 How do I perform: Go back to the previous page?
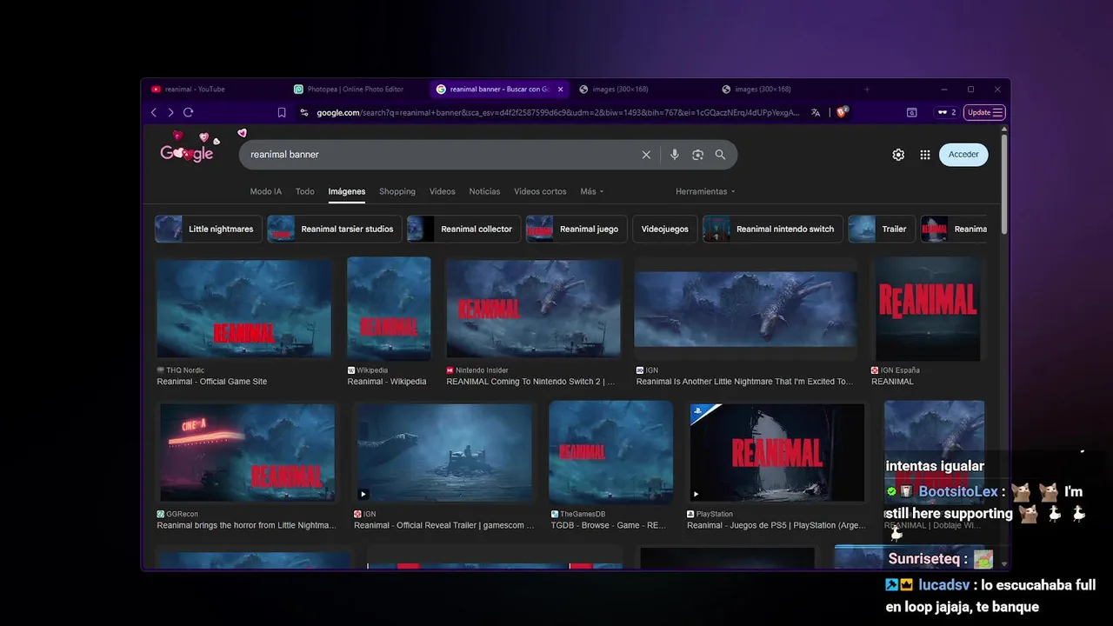154,112
